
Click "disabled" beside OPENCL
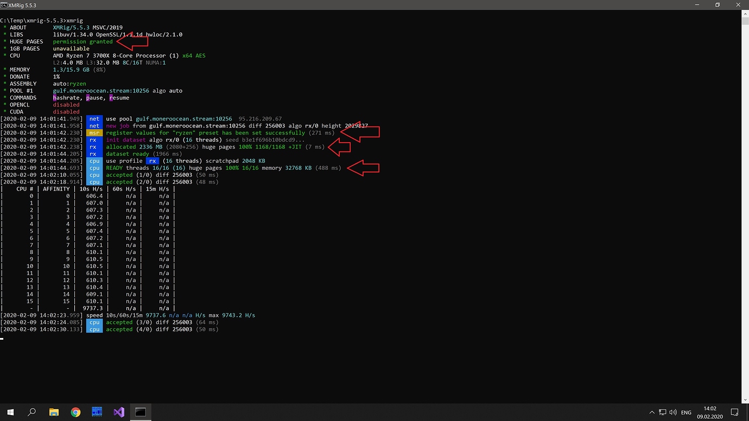(66, 105)
